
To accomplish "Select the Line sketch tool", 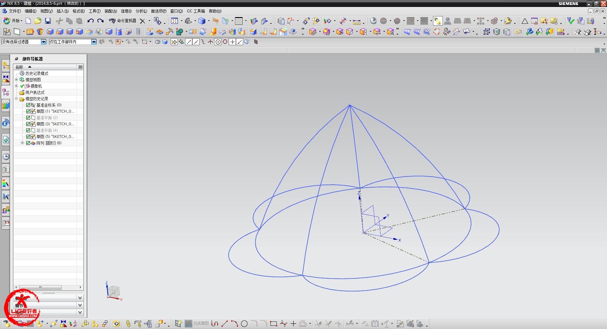I will tap(225, 324).
